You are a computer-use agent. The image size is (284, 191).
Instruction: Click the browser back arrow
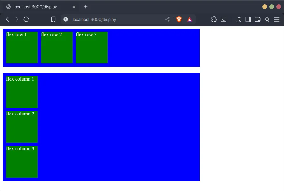(8, 19)
